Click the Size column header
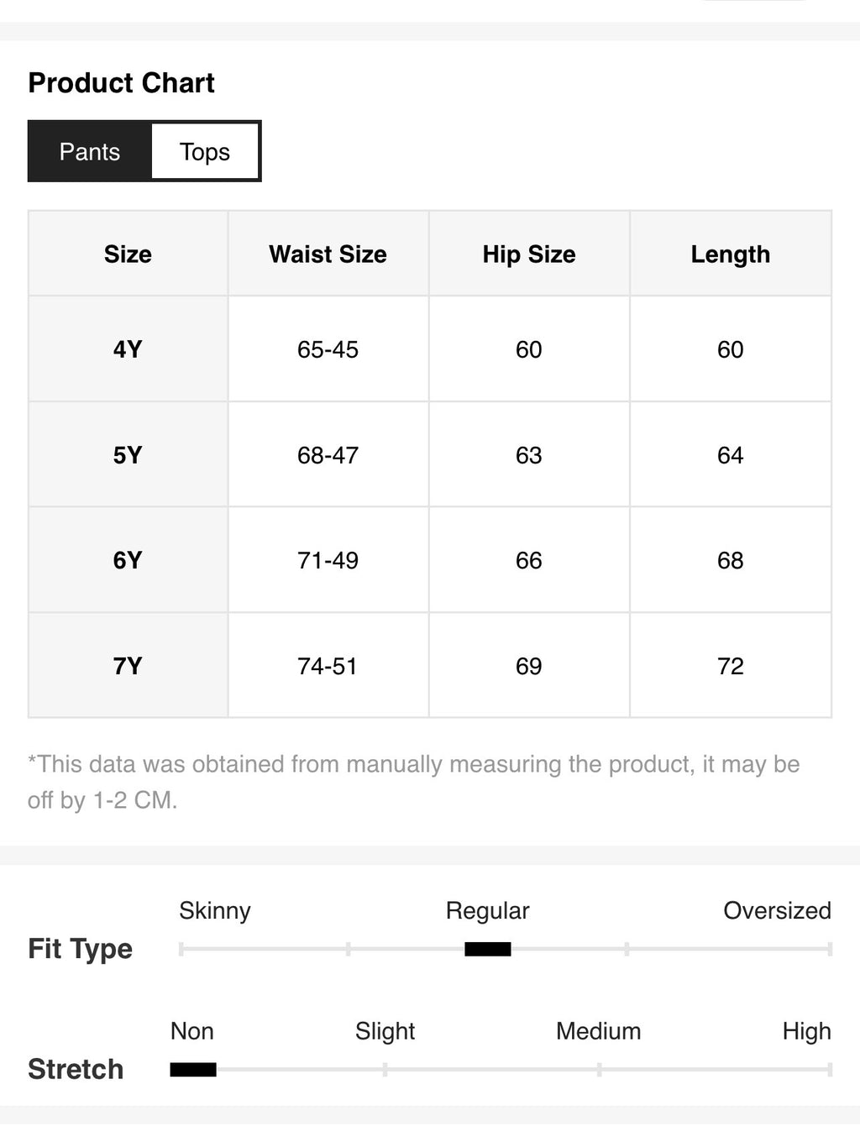The width and height of the screenshot is (860, 1137). coord(128,254)
